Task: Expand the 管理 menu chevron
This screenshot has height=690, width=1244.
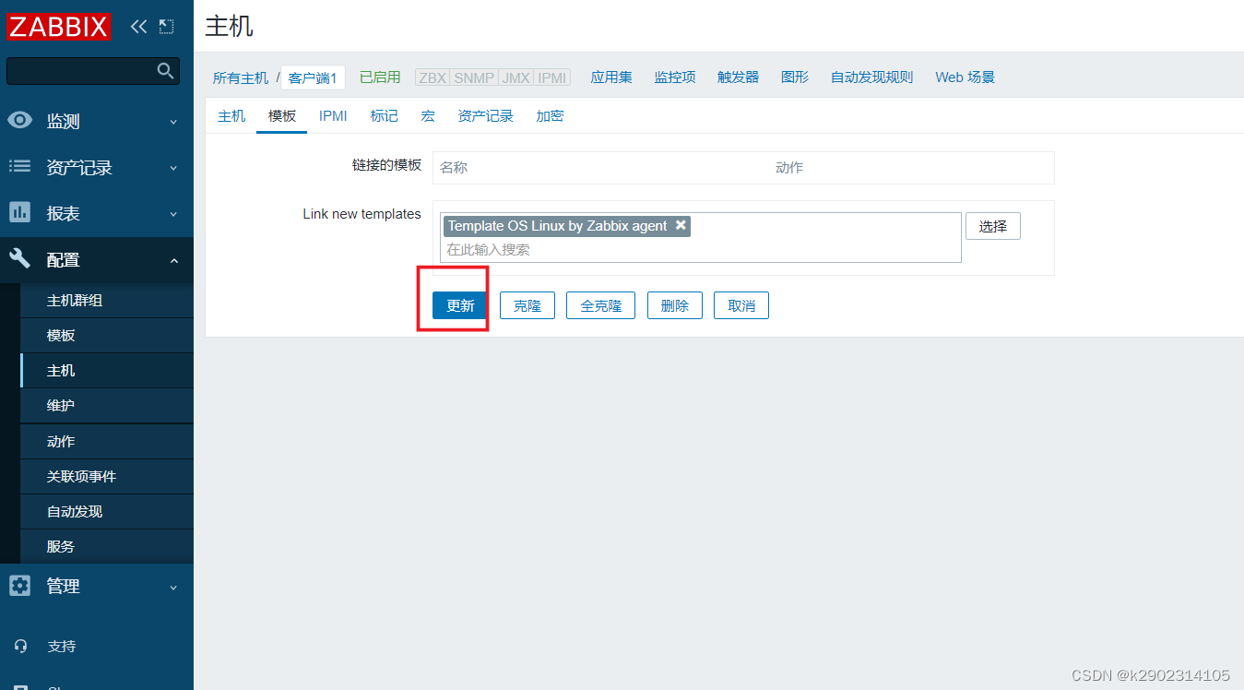Action: click(x=173, y=587)
